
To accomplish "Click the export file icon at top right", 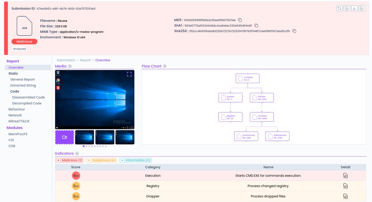I will (x=361, y=8).
